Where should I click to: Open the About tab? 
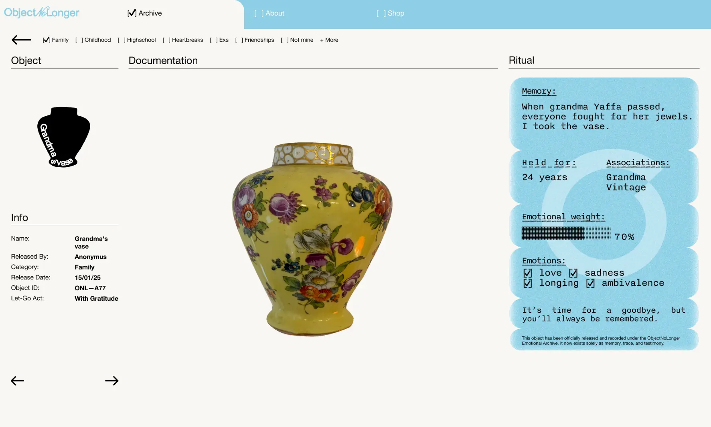(x=269, y=13)
